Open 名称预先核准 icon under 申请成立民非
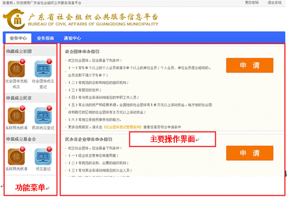Screen dimensions: 287x197 (x=16, y=115)
